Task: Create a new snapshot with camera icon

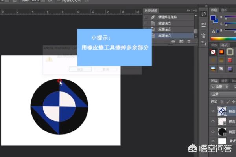Action: pos(181,41)
